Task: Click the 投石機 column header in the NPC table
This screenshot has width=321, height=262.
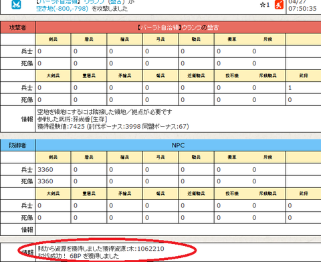Action: coord(232,193)
